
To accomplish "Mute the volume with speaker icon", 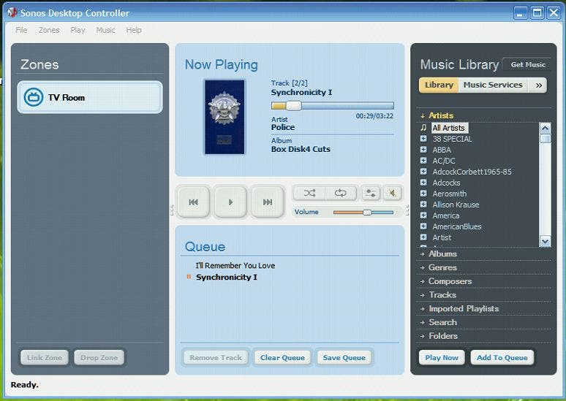I will coord(393,193).
